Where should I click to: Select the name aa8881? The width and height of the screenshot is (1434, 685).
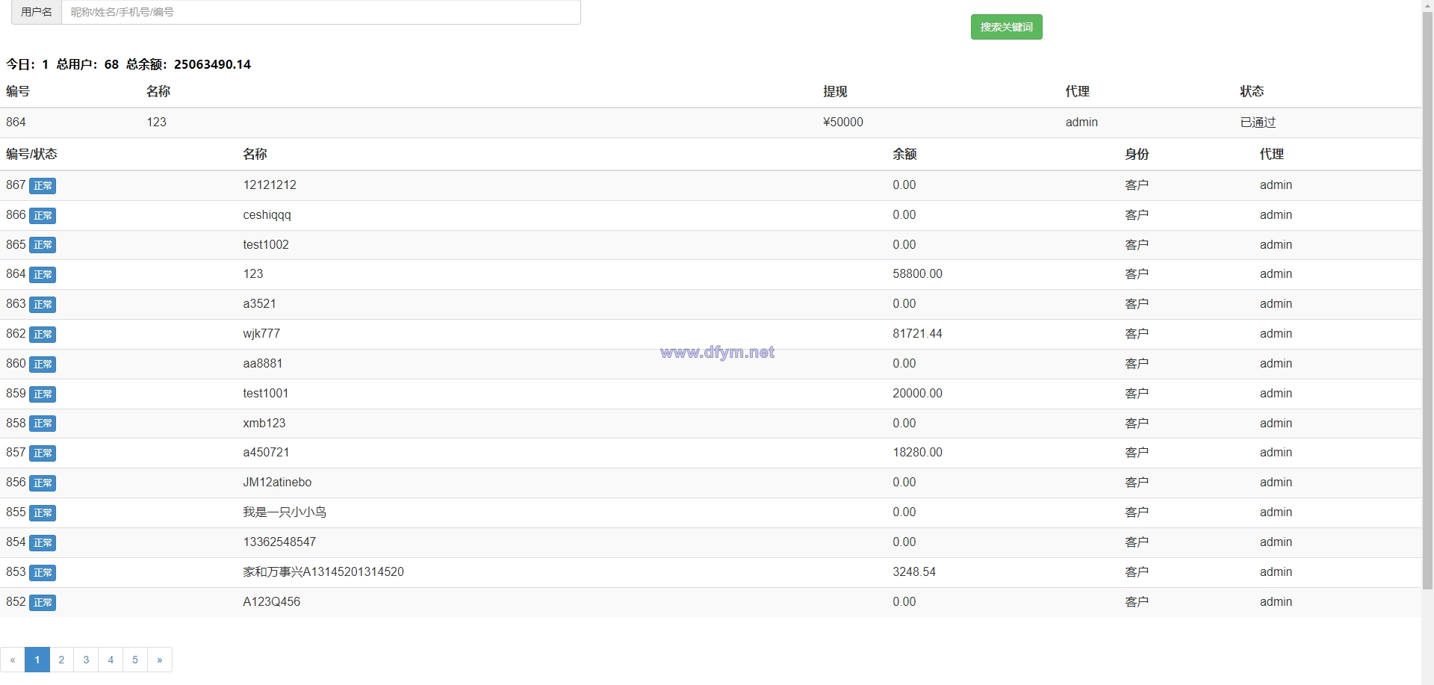click(263, 363)
